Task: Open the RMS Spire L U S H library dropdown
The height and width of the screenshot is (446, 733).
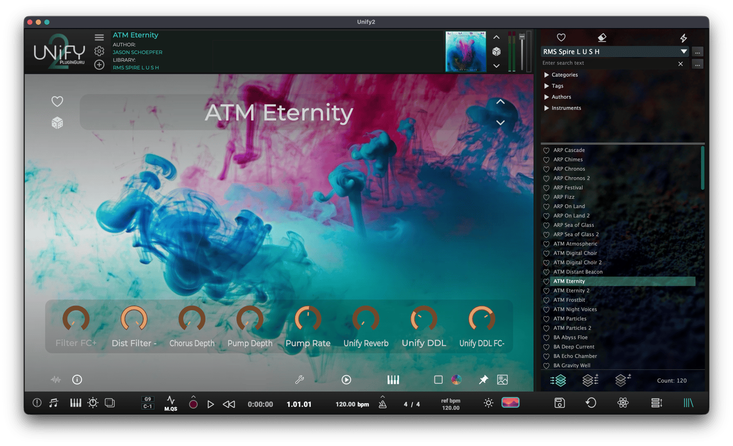Action: coord(615,51)
